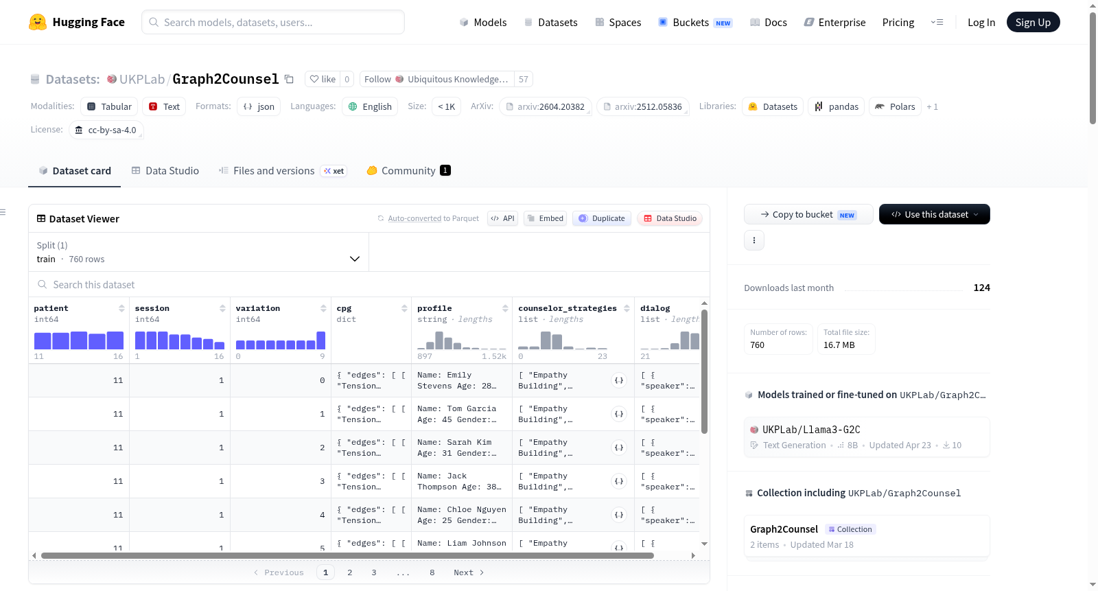The image size is (1098, 591).
Task: Open Docs in top navigation
Action: 769,23
